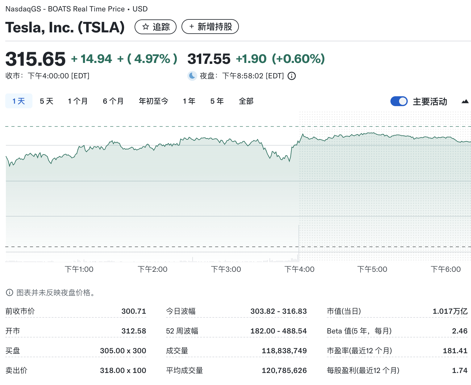This screenshot has height=385, width=471.
Task: Click the mountain chart type icon
Action: [465, 101]
